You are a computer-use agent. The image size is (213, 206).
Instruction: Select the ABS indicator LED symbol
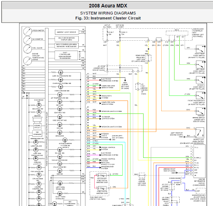point(60,171)
